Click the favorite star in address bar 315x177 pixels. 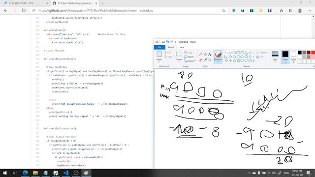[x=224, y=11]
